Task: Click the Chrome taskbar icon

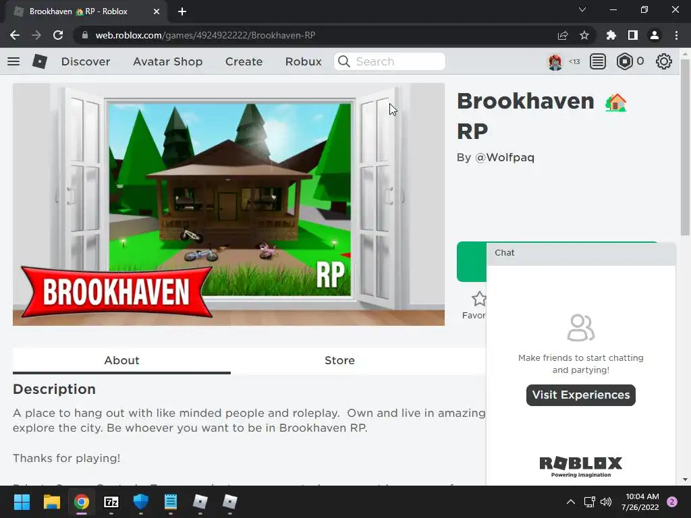Action: coord(82,502)
